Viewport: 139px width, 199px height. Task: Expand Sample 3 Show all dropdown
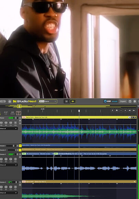pos(9,165)
